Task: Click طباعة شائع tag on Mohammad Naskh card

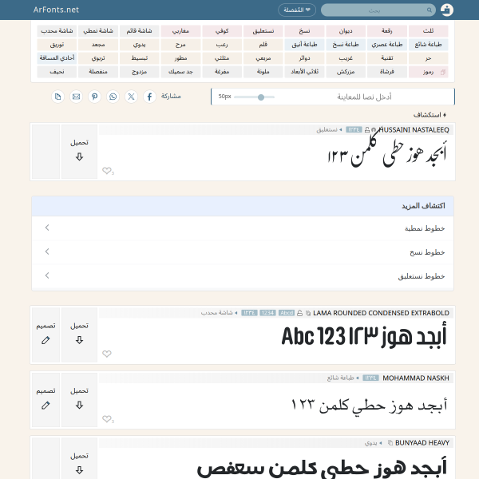Action: 340,378
